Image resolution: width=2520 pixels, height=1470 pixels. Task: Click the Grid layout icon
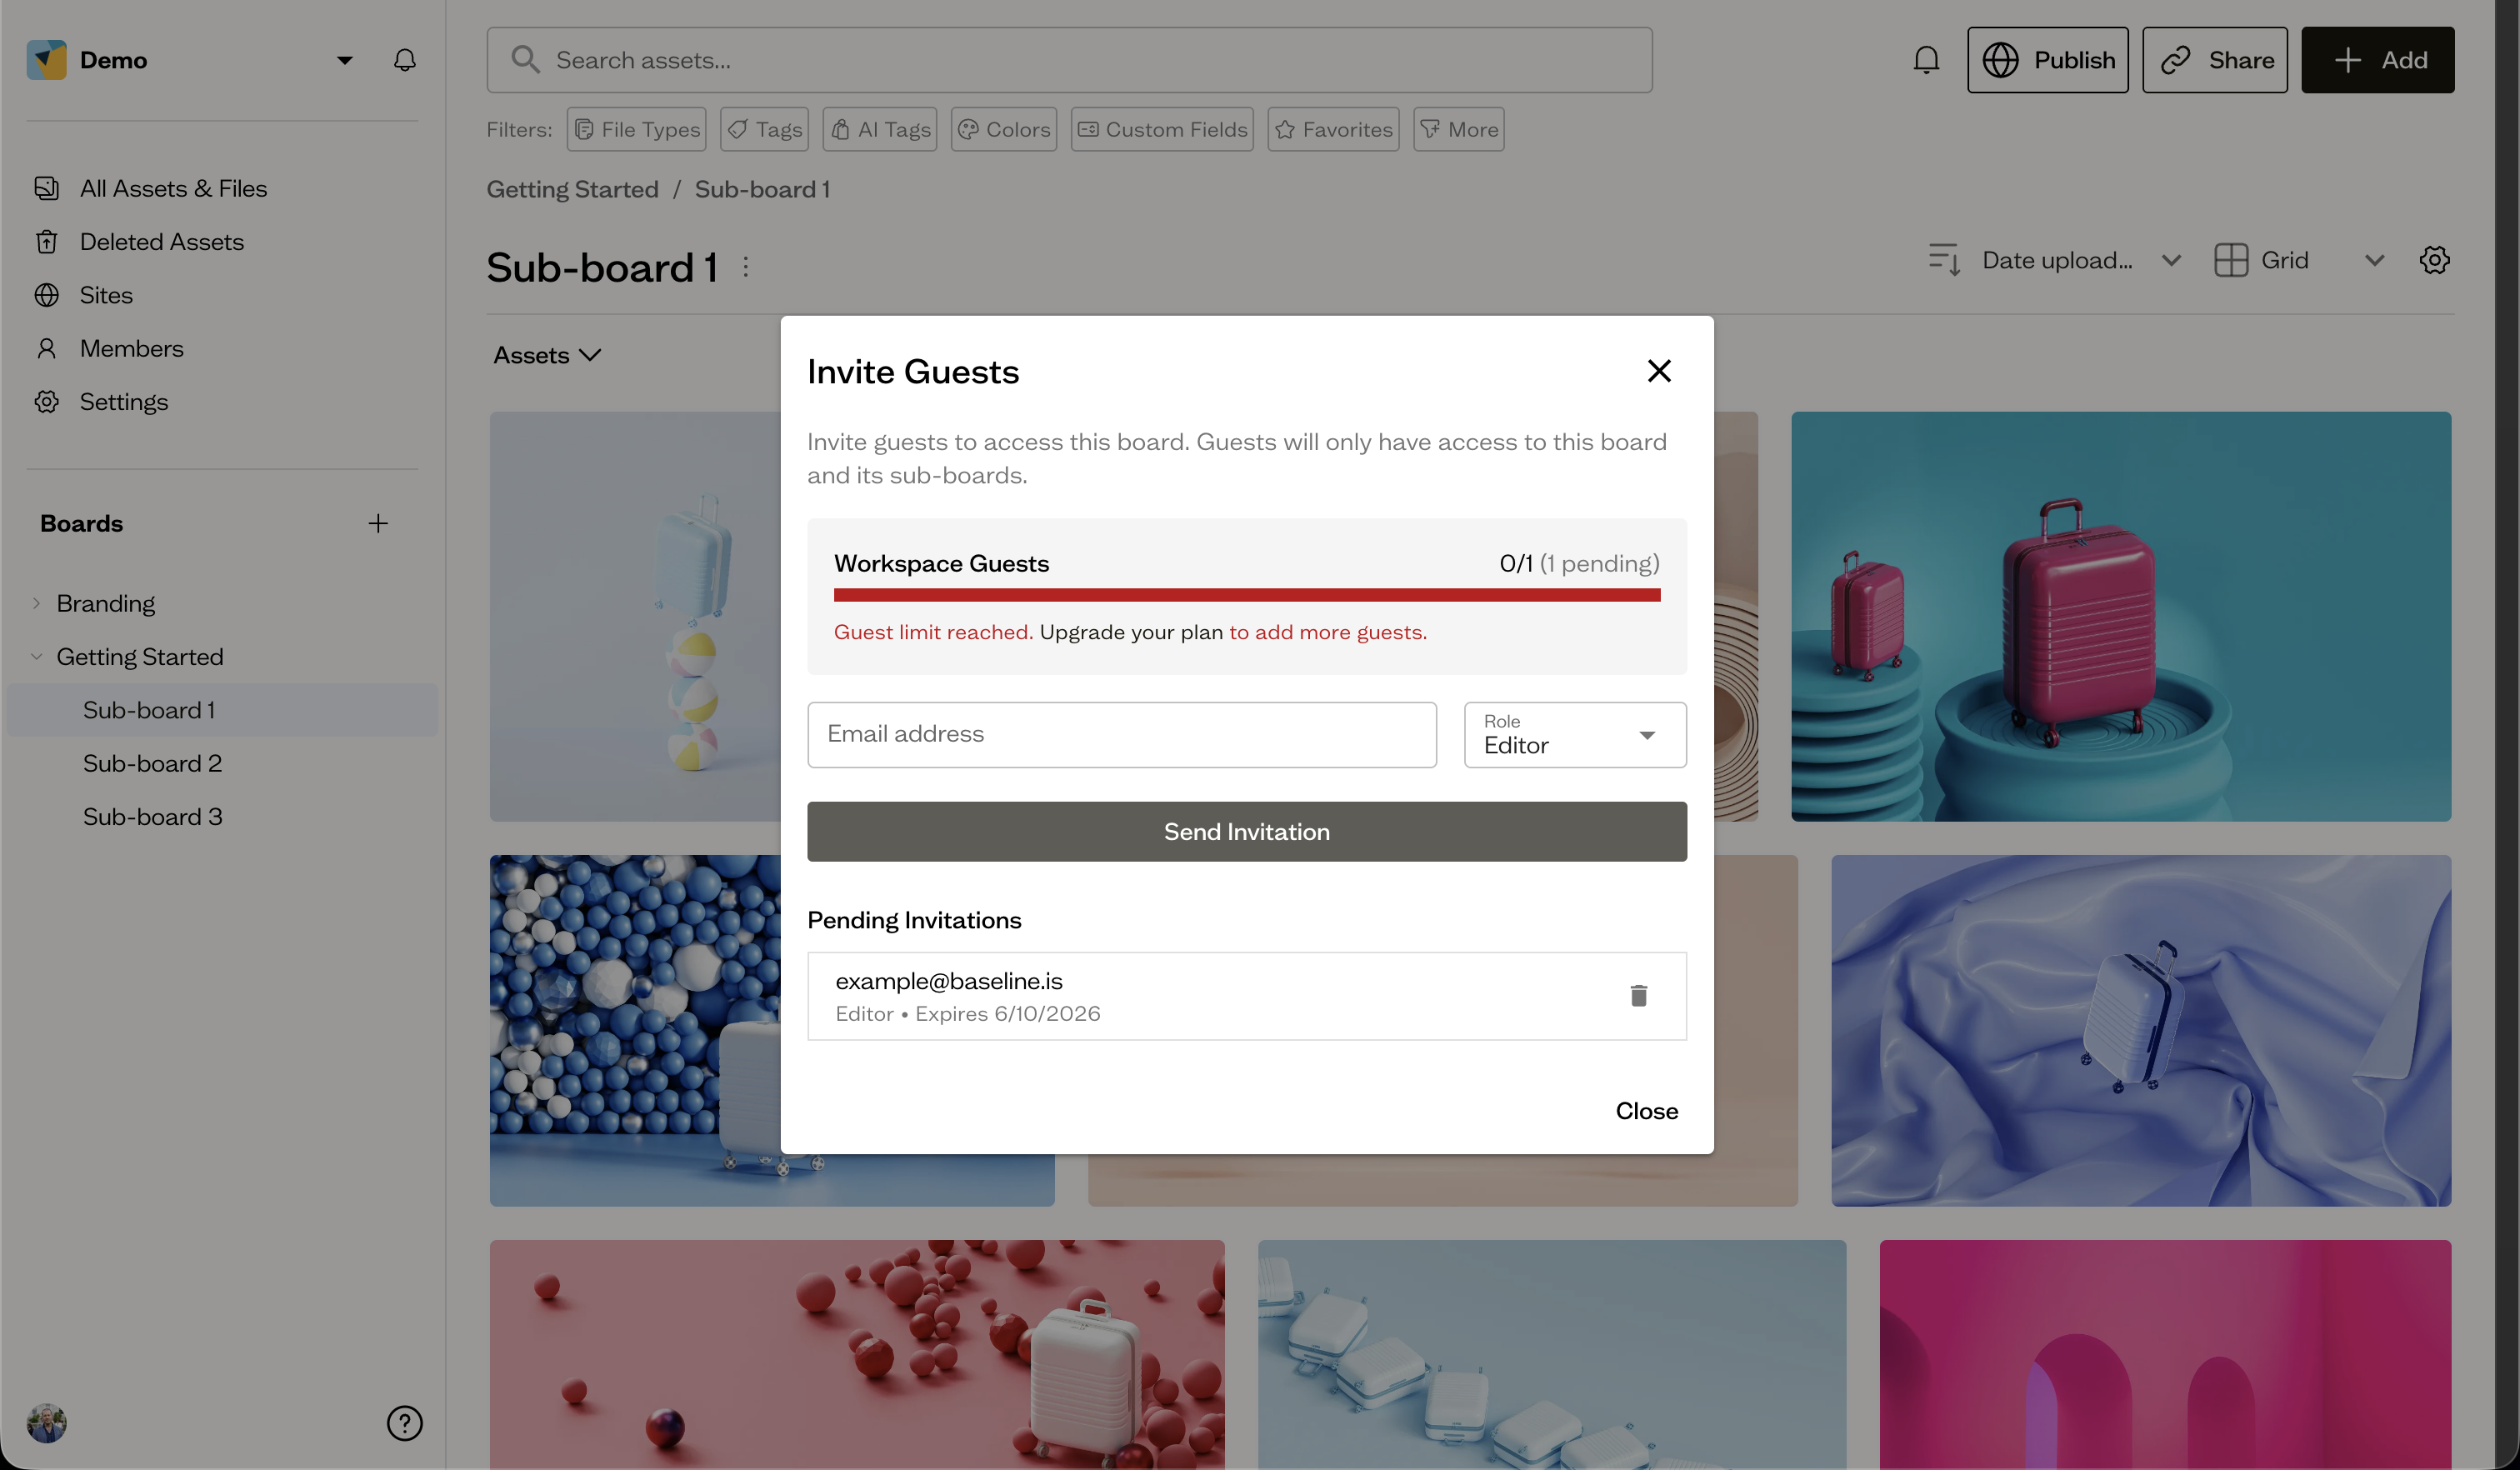[x=2230, y=260]
